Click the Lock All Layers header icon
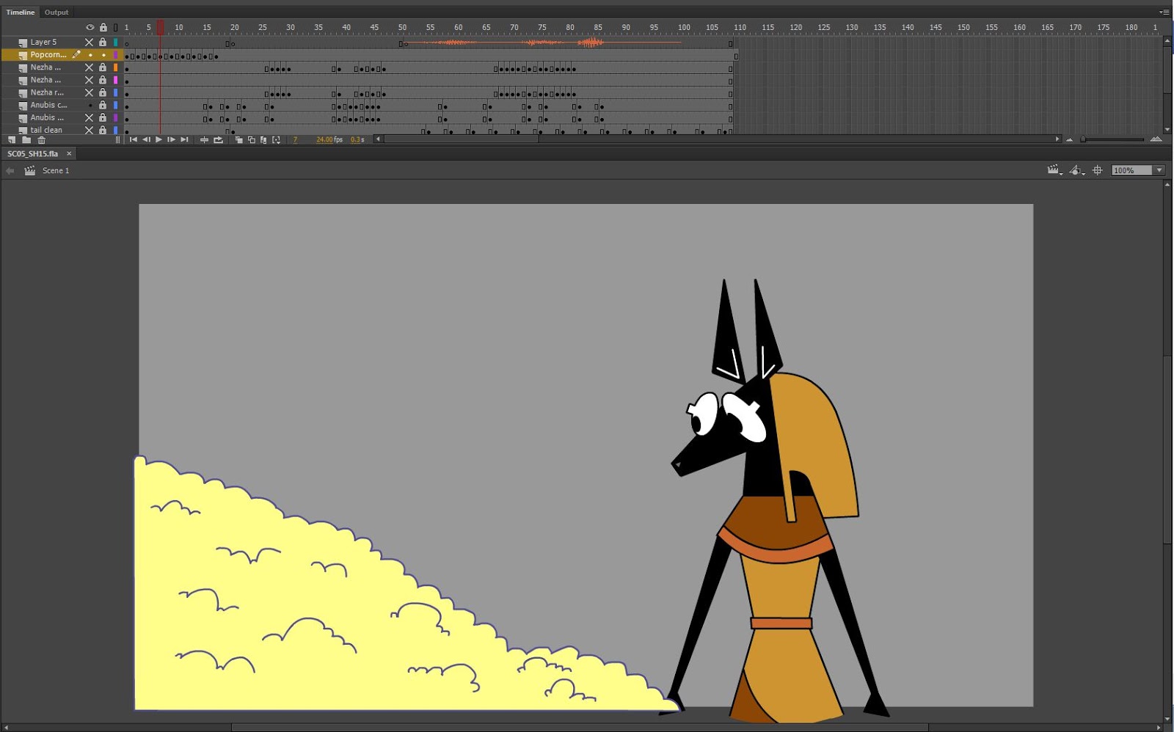 pos(103,27)
